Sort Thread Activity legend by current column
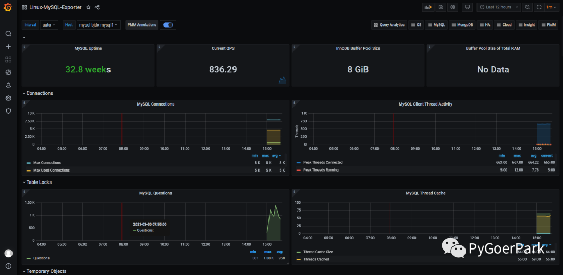563x275 pixels. (546, 156)
